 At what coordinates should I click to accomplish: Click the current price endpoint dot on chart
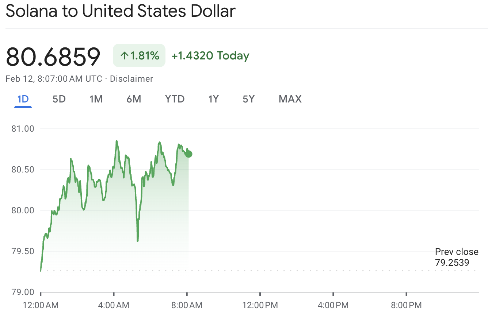point(188,154)
